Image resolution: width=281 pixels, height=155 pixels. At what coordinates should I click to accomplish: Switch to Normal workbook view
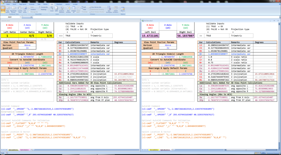[x=3, y=9]
